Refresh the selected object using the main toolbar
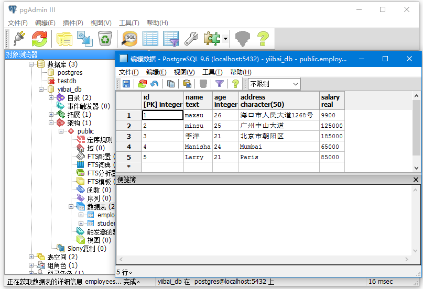This screenshot has height=289, width=423. click(x=39, y=38)
